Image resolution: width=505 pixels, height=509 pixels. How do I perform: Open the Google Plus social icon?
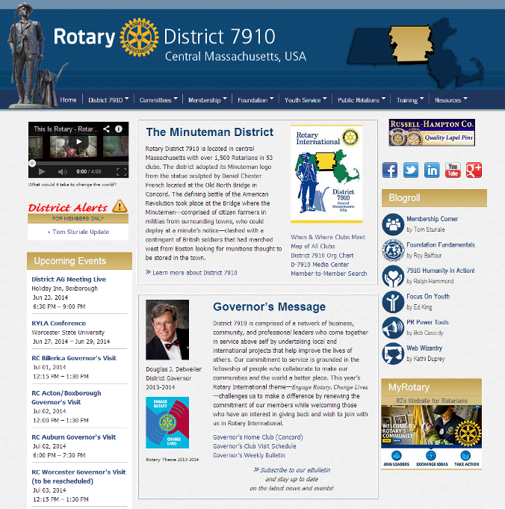474,170
